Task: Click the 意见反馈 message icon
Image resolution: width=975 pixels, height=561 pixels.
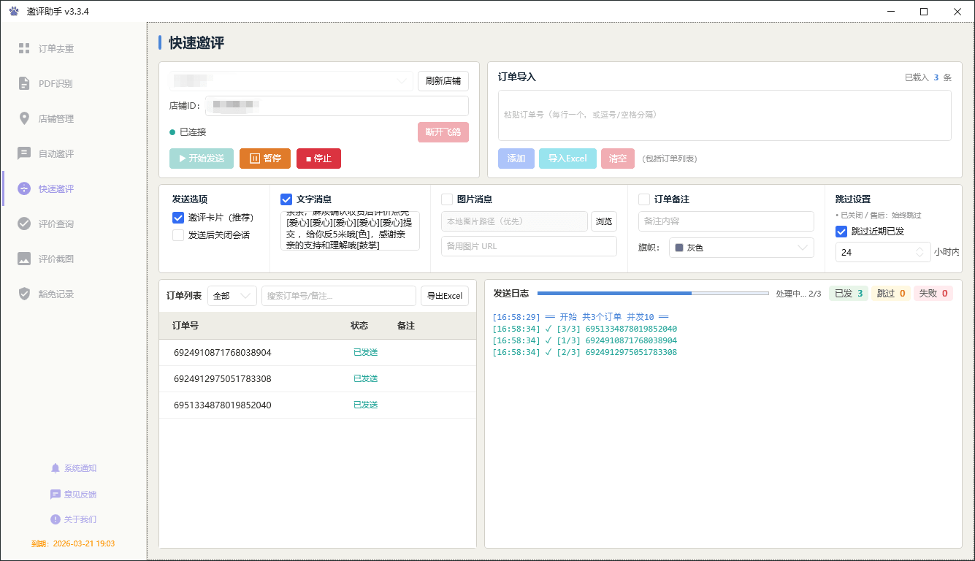Action: 56,495
